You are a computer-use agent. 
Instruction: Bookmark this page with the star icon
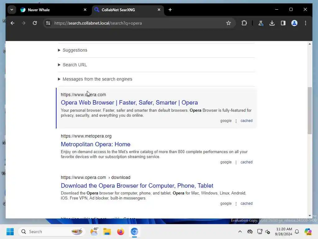(229, 23)
